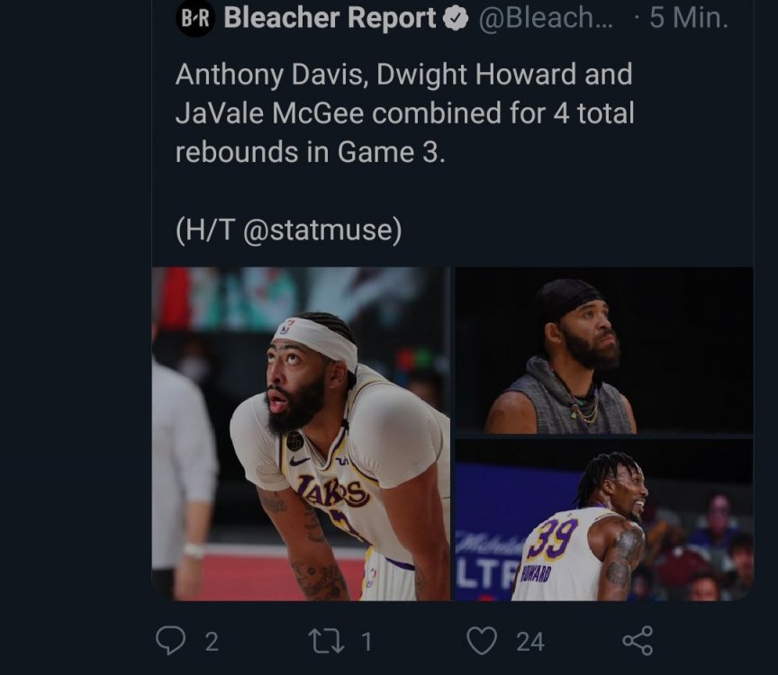Viewport: 778px width, 675px height.
Task: Open the Bleacher Report account name
Action: pyautogui.click(x=330, y=19)
